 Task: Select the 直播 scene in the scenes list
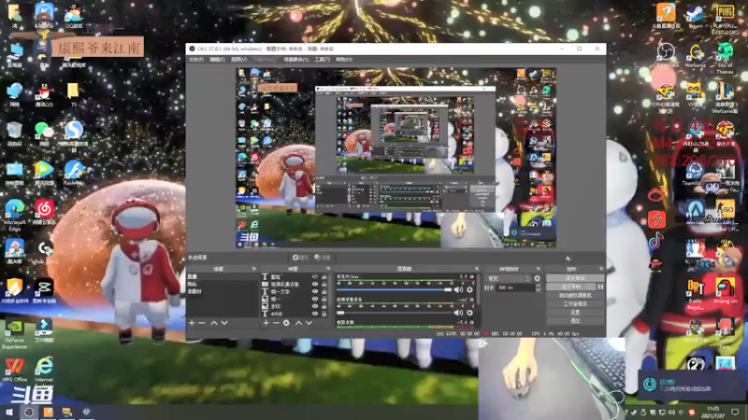coord(222,276)
